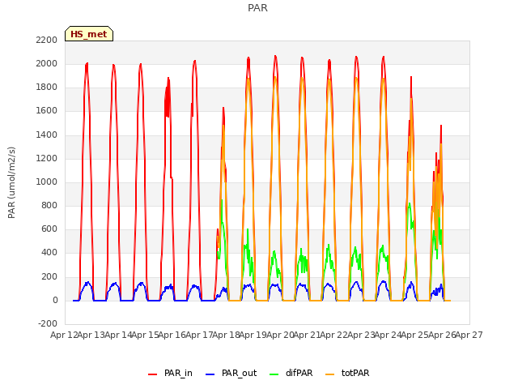Click the blue PAR_out legend swatch

tap(210, 374)
